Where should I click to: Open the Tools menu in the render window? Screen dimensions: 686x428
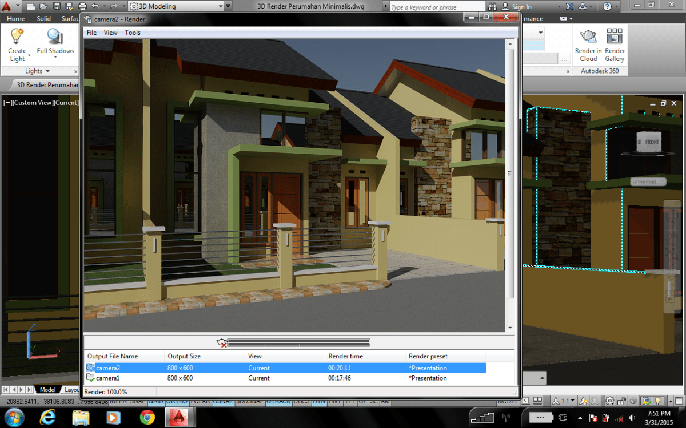[133, 33]
